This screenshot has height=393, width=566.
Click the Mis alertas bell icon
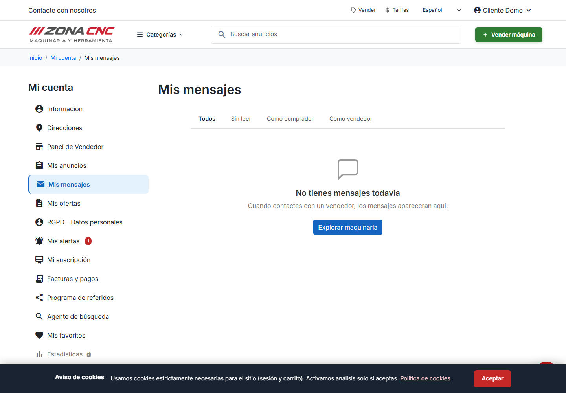point(39,241)
